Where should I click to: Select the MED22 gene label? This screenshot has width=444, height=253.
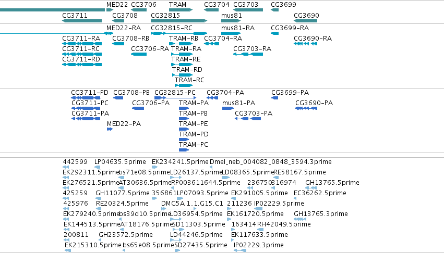pos(117,5)
